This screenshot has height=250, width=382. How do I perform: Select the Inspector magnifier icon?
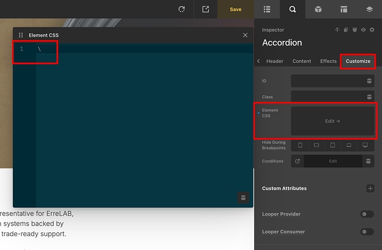292,9
